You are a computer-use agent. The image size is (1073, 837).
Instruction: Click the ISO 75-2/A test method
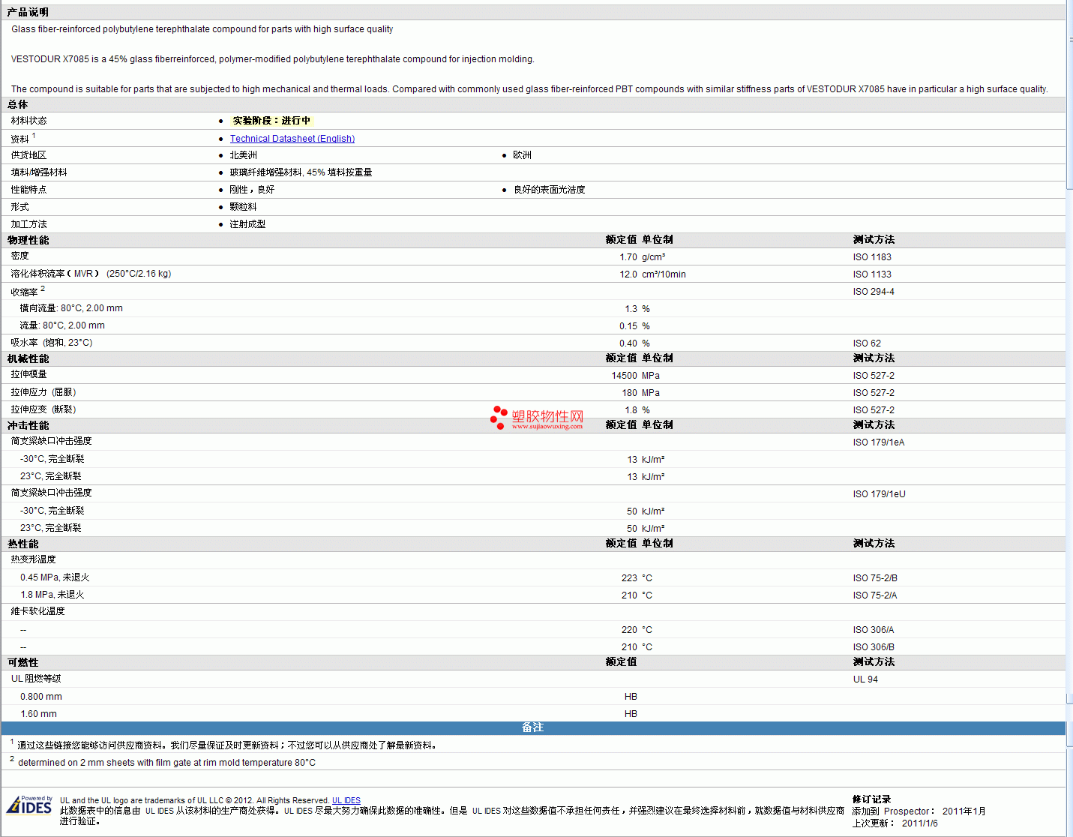[x=875, y=595]
